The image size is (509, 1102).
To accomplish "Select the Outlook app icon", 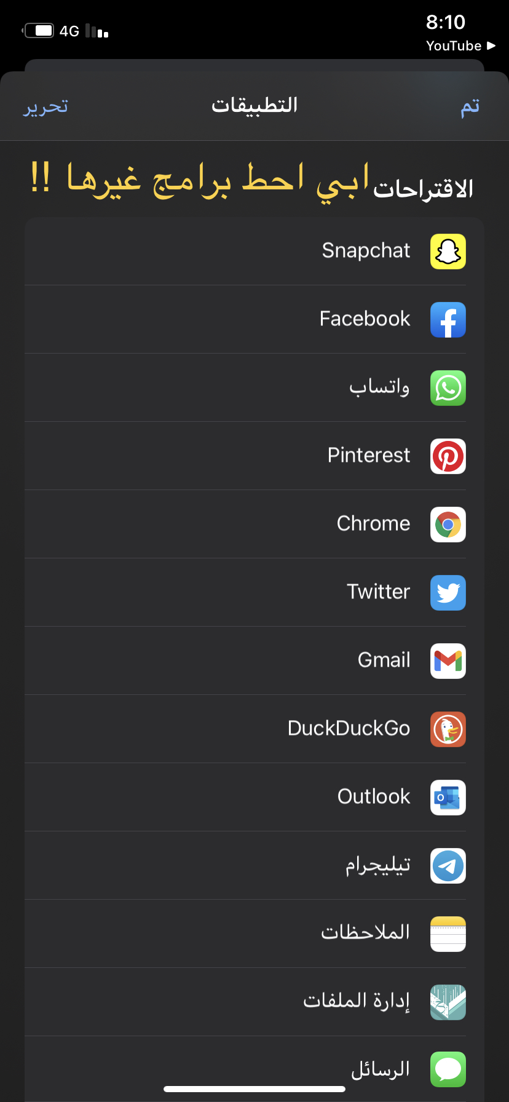I will (x=448, y=798).
